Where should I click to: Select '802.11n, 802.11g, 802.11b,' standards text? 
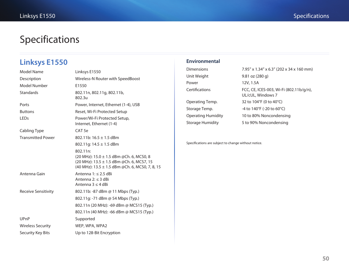(x=100, y=92)
